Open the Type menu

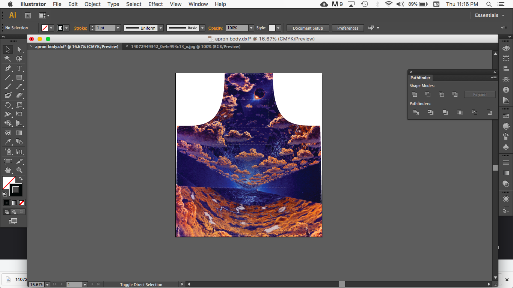coord(113,4)
